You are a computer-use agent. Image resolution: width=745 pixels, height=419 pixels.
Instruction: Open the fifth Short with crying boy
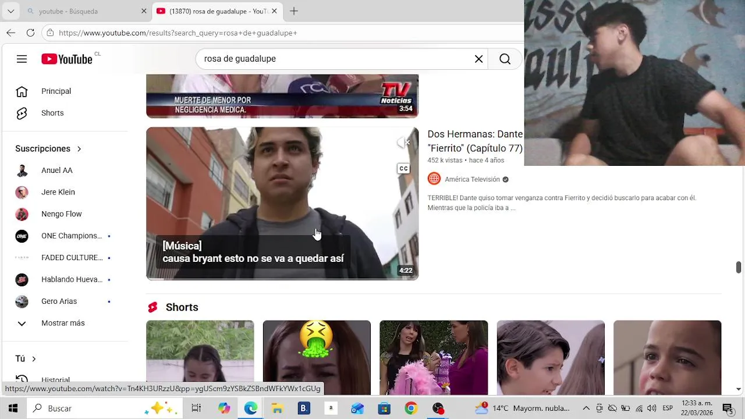(x=667, y=357)
